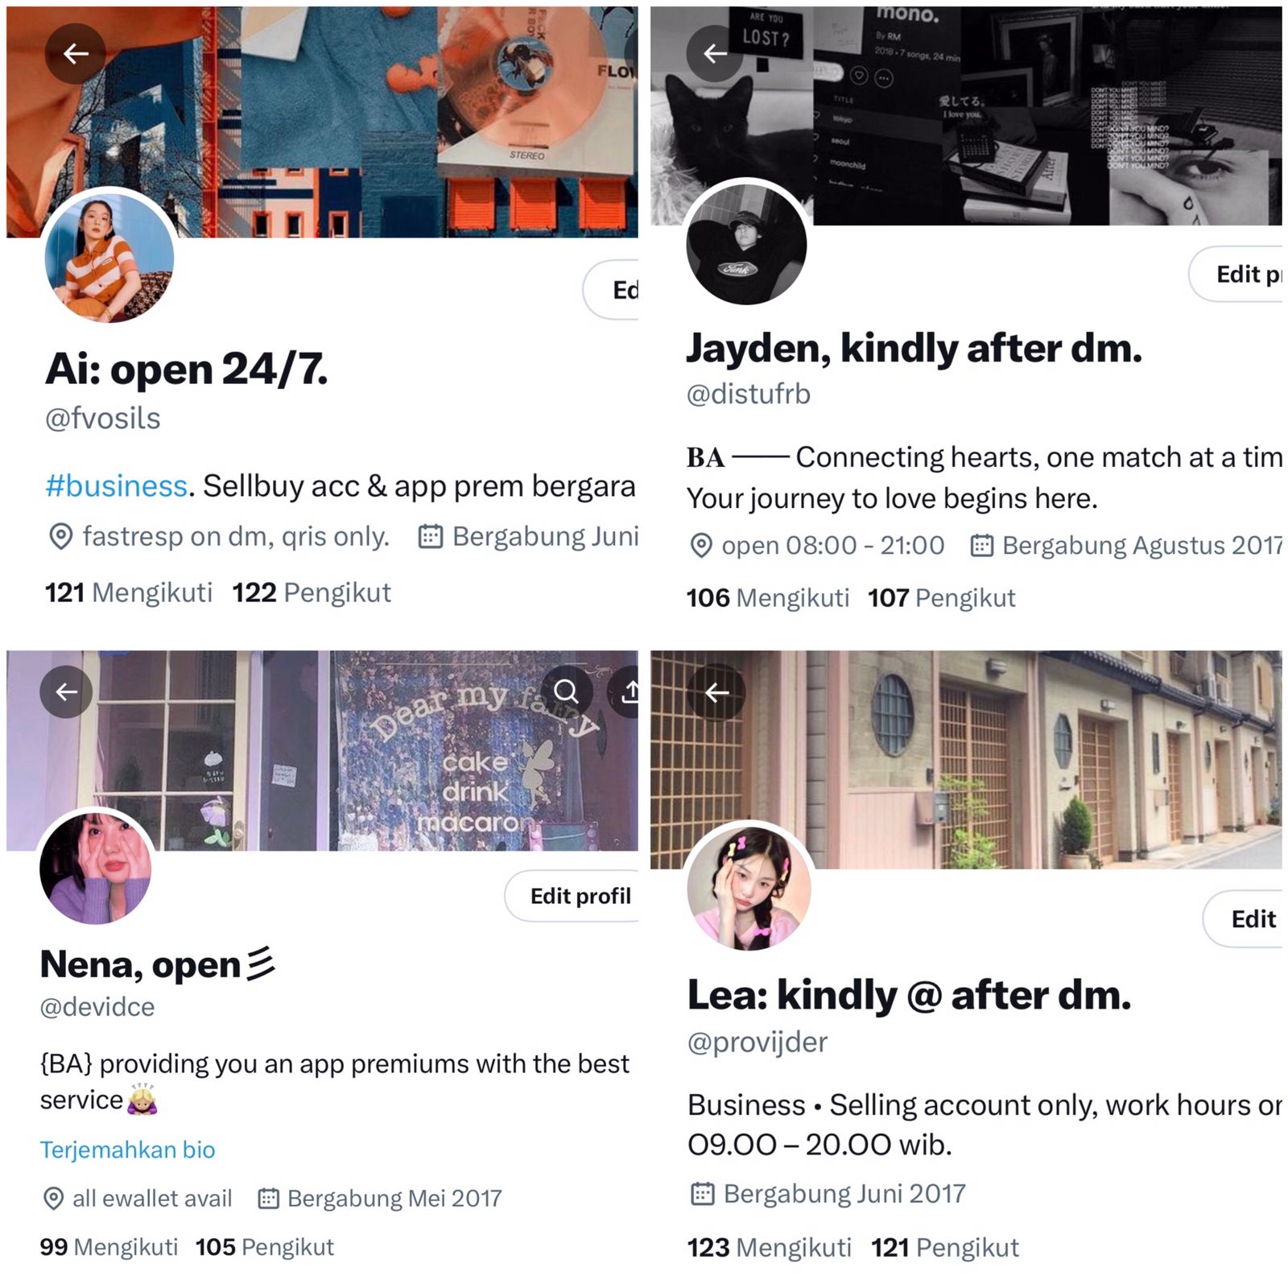Tap calendar icon beside Bergabung Agustus 2017
1288x1288 pixels.
pyautogui.click(x=981, y=546)
